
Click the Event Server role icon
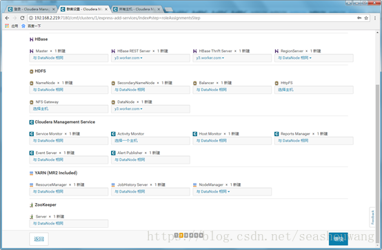[32, 153]
